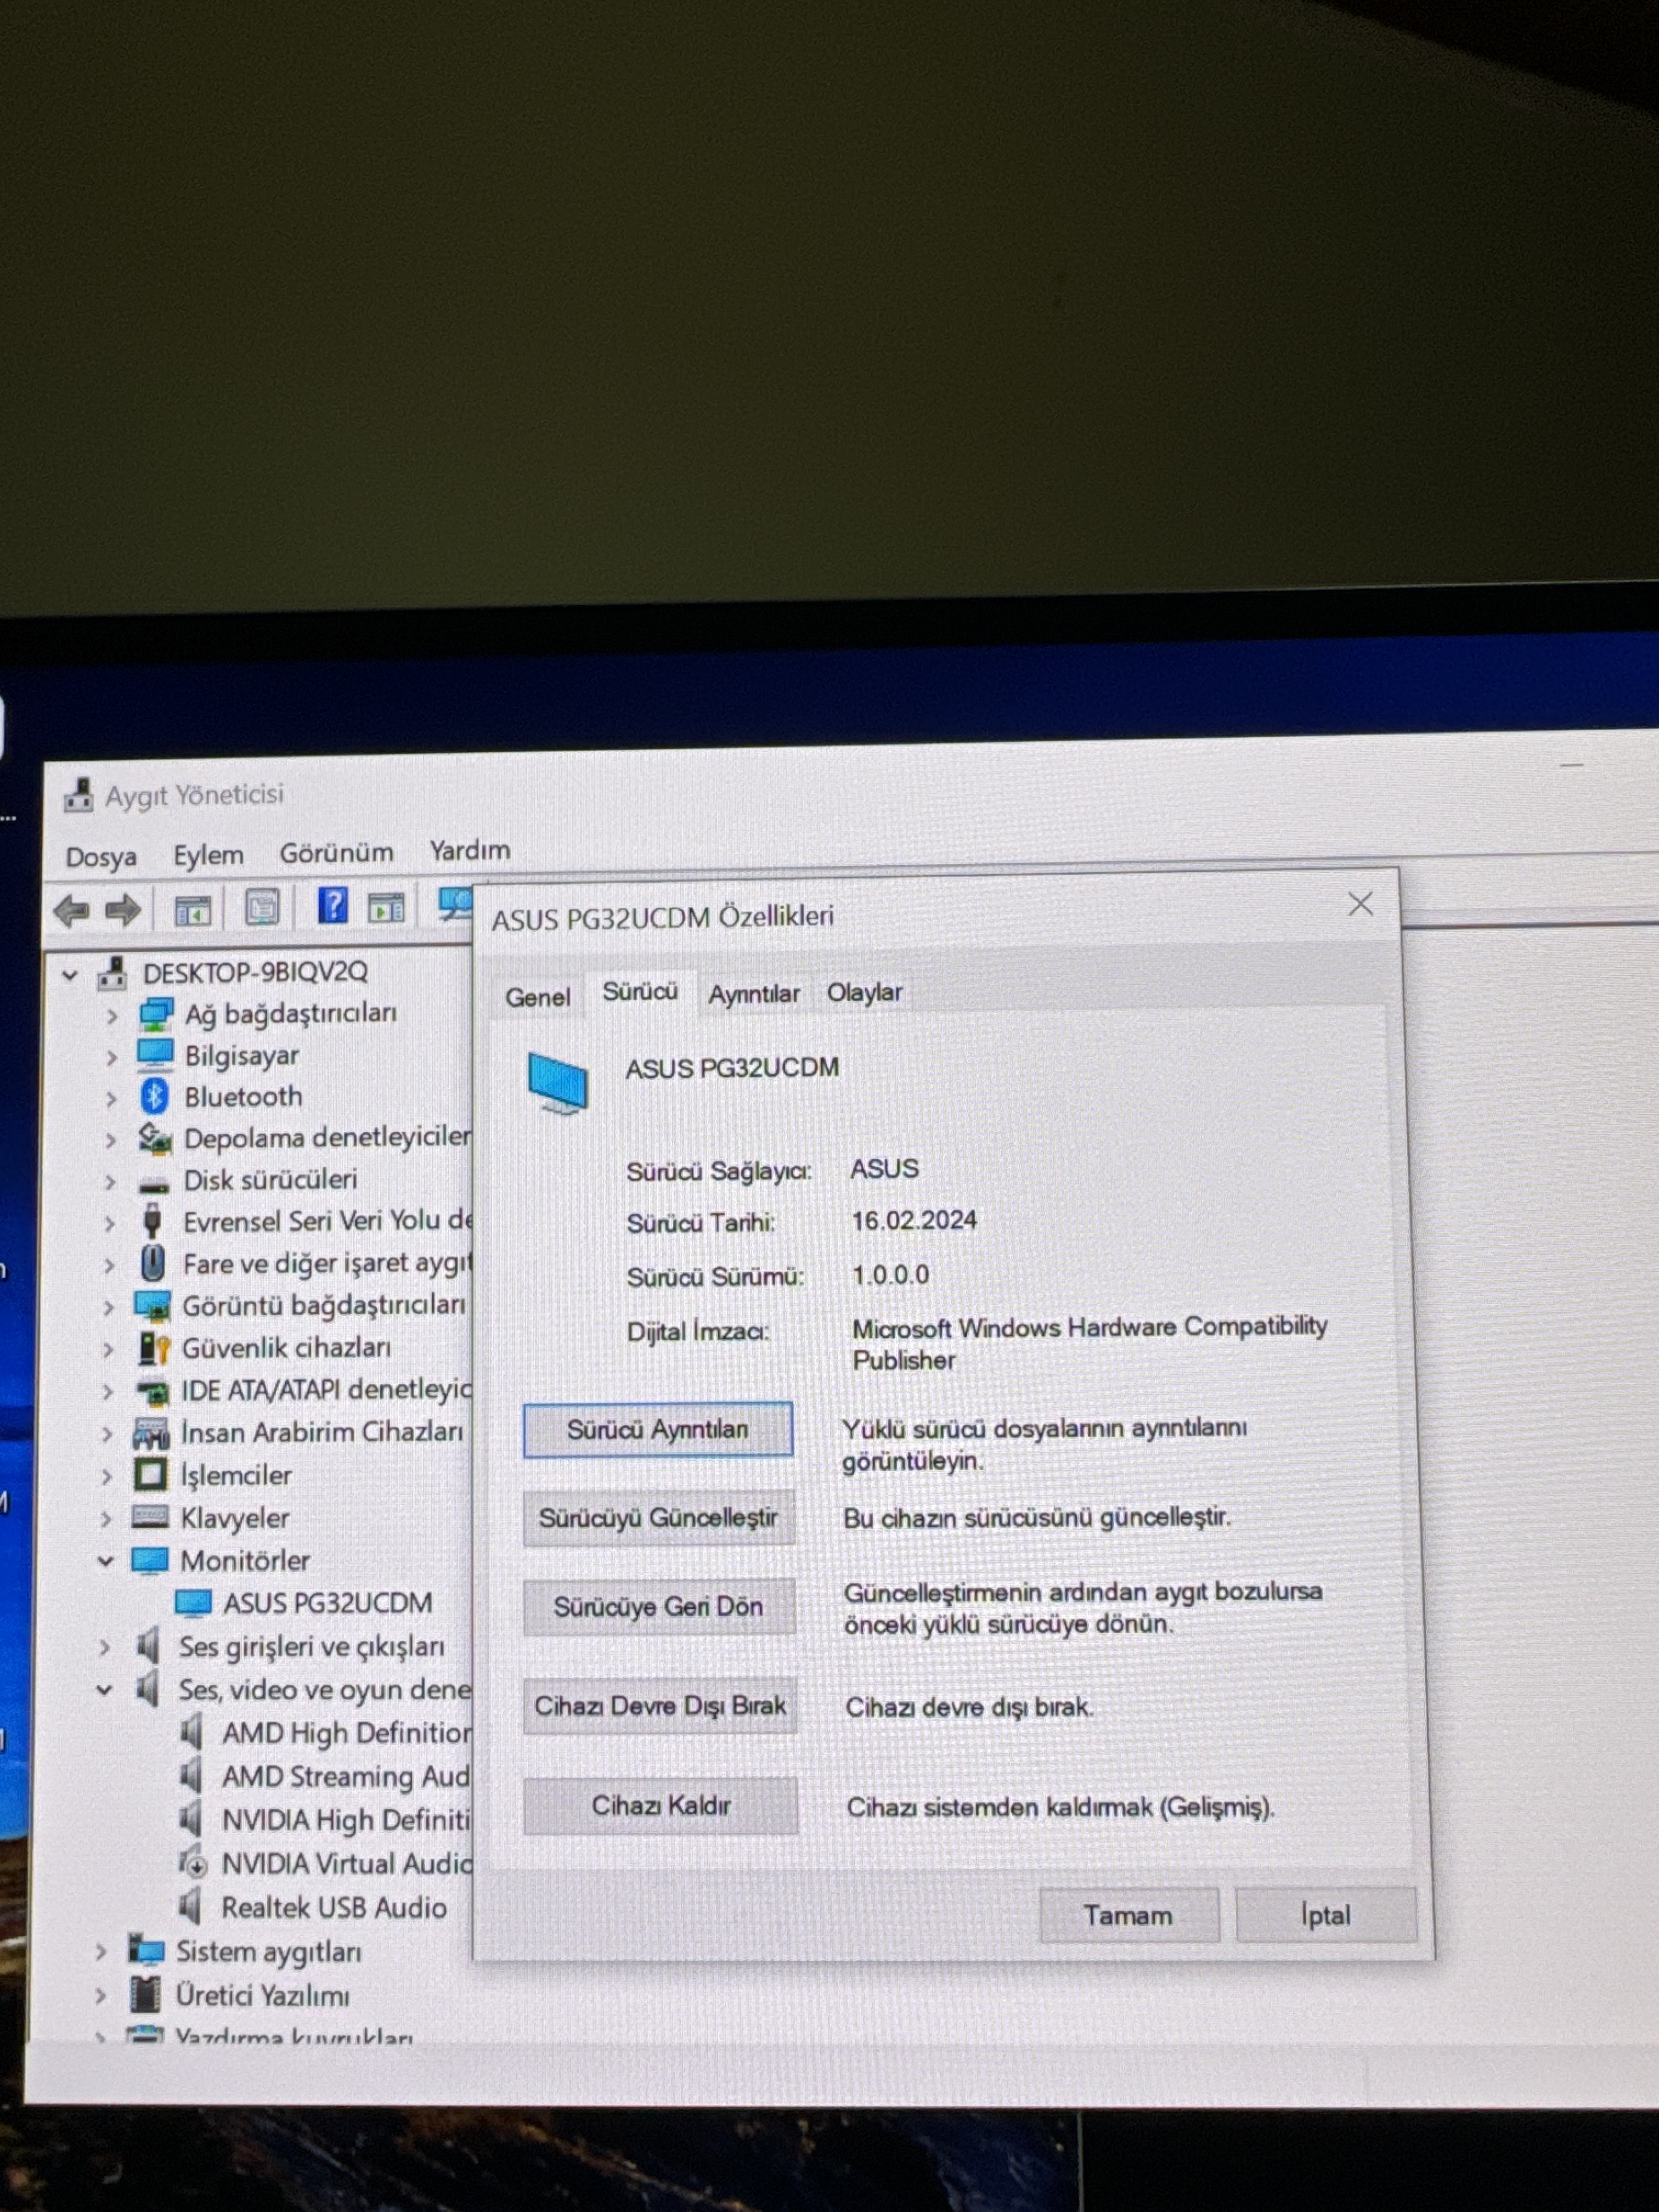Select NVIDIA High Definition audio device
Viewport: 1659px width, 2212px height.
click(x=345, y=1820)
